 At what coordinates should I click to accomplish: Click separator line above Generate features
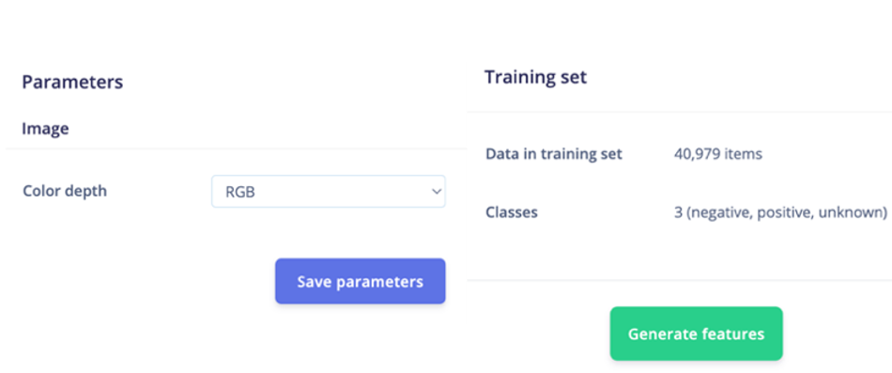click(679, 280)
